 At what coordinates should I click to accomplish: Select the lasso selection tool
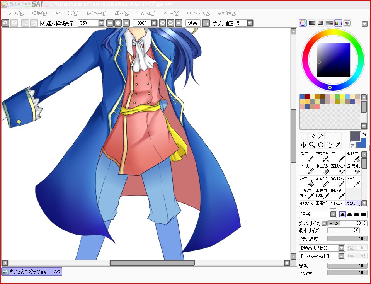coord(312,136)
